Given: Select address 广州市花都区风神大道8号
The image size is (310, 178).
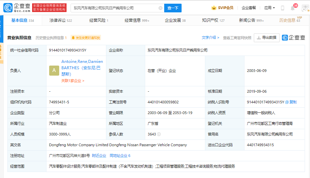Looking at the screenshot, I should click(x=70, y=156).
